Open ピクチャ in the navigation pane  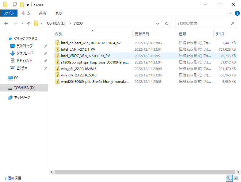point(22,68)
